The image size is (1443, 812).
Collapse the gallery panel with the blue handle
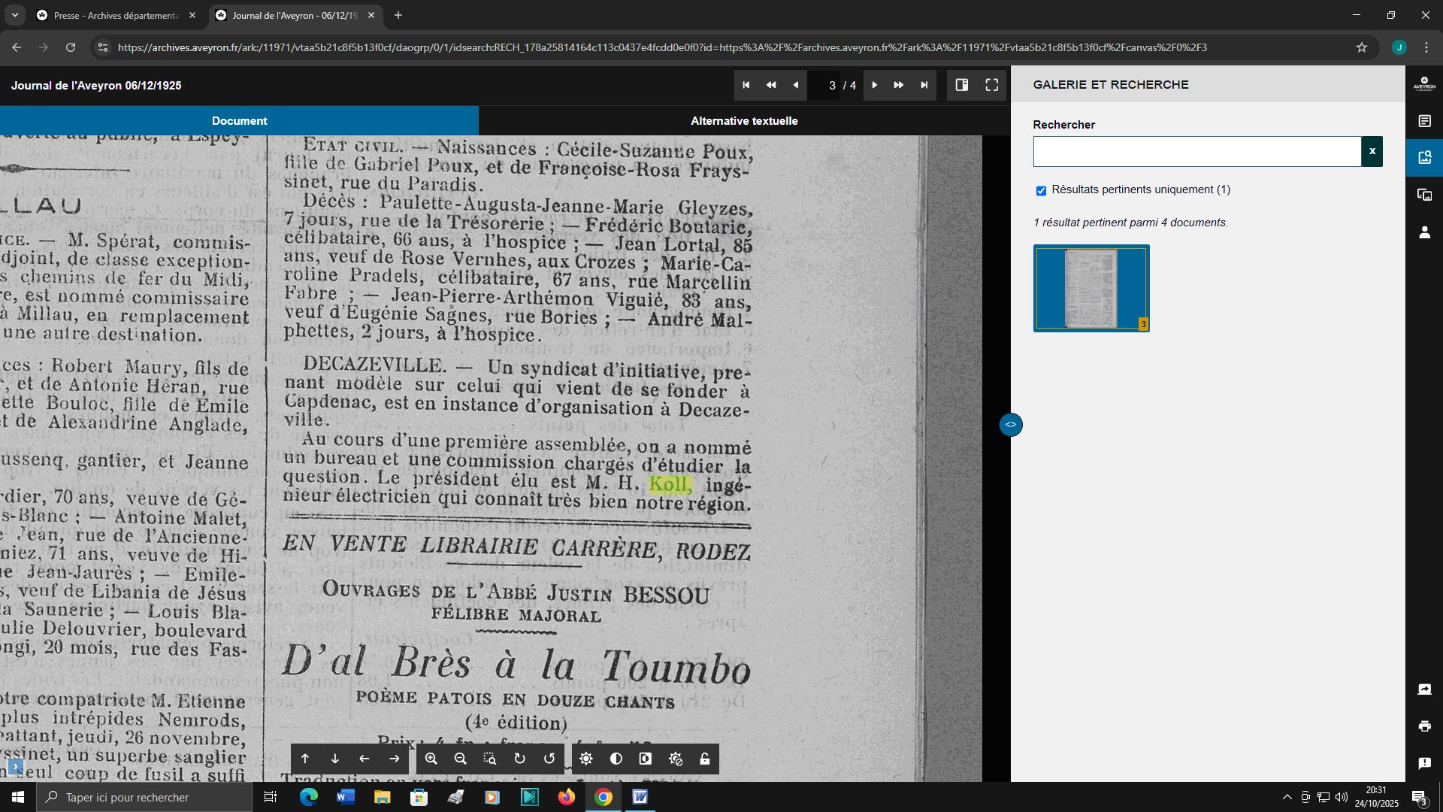click(x=1011, y=425)
